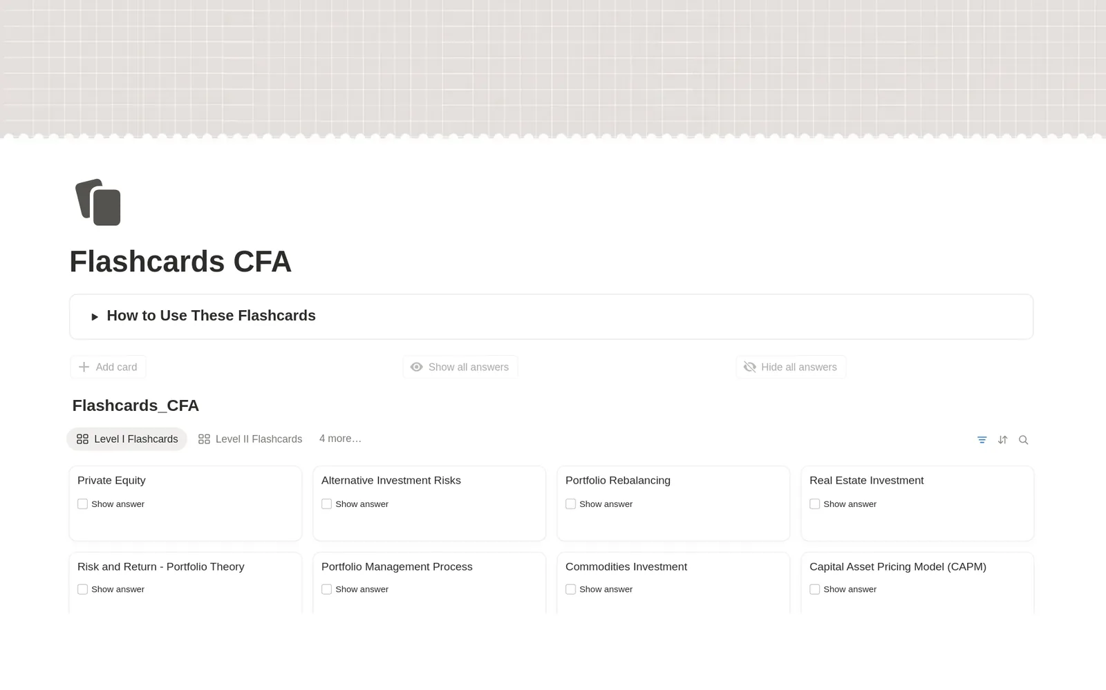Click the sort arrows icon
The image size is (1106, 690).
[1002, 440]
